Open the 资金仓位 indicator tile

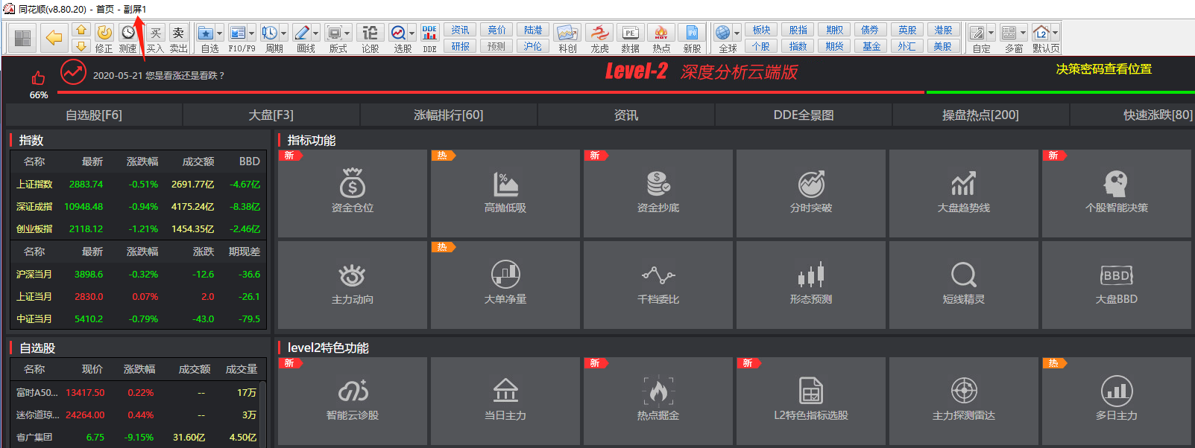353,193
